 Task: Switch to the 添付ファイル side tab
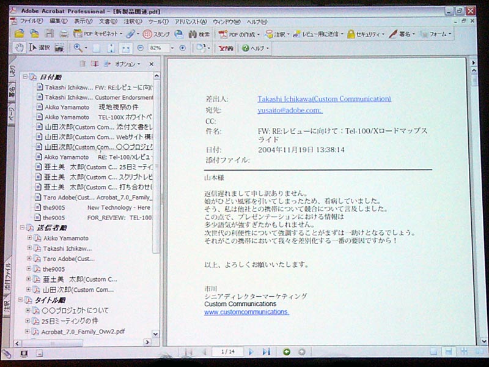tap(8, 277)
